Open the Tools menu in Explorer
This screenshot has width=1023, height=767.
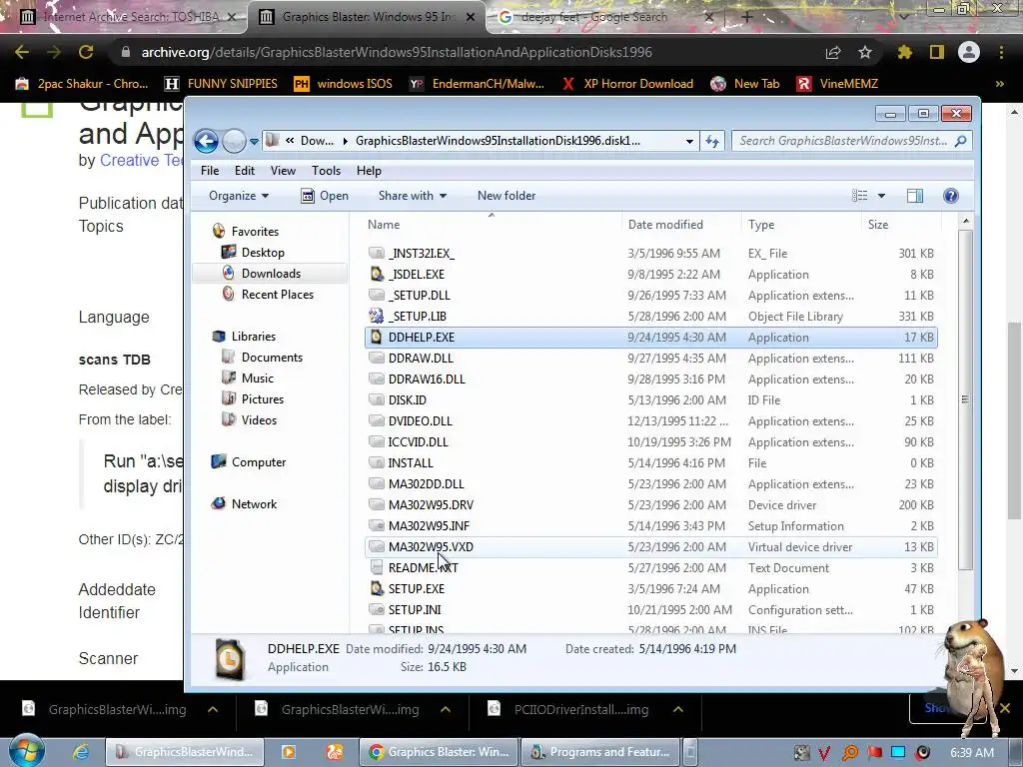326,170
